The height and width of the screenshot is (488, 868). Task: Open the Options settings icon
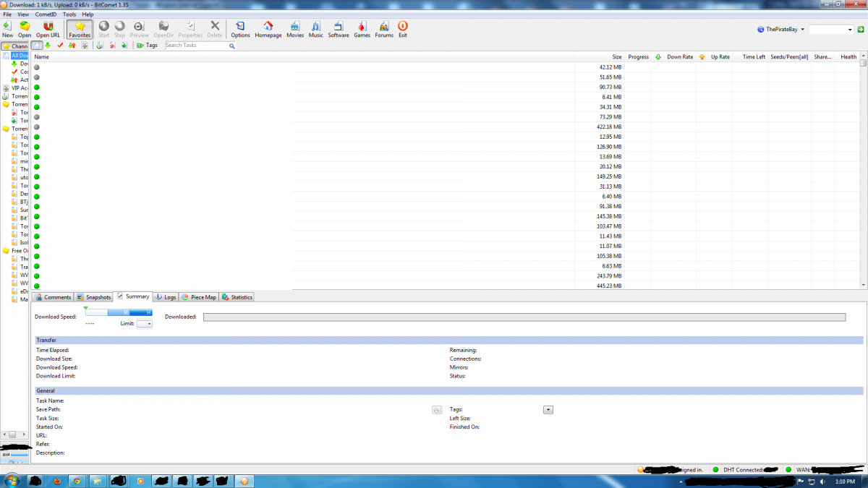point(240,29)
